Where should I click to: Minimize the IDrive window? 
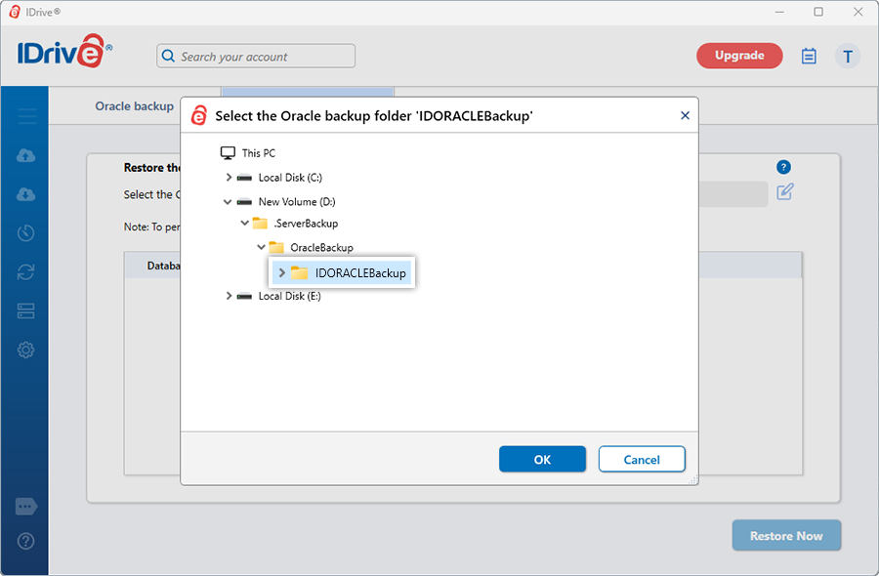pos(779,12)
